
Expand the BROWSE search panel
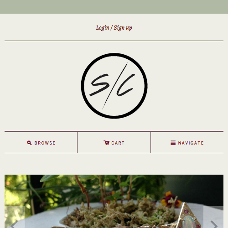coord(41,143)
